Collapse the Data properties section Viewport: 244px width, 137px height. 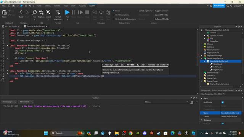click(x=202, y=98)
